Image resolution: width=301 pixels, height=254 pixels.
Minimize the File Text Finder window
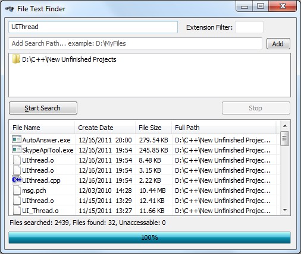(244, 7)
